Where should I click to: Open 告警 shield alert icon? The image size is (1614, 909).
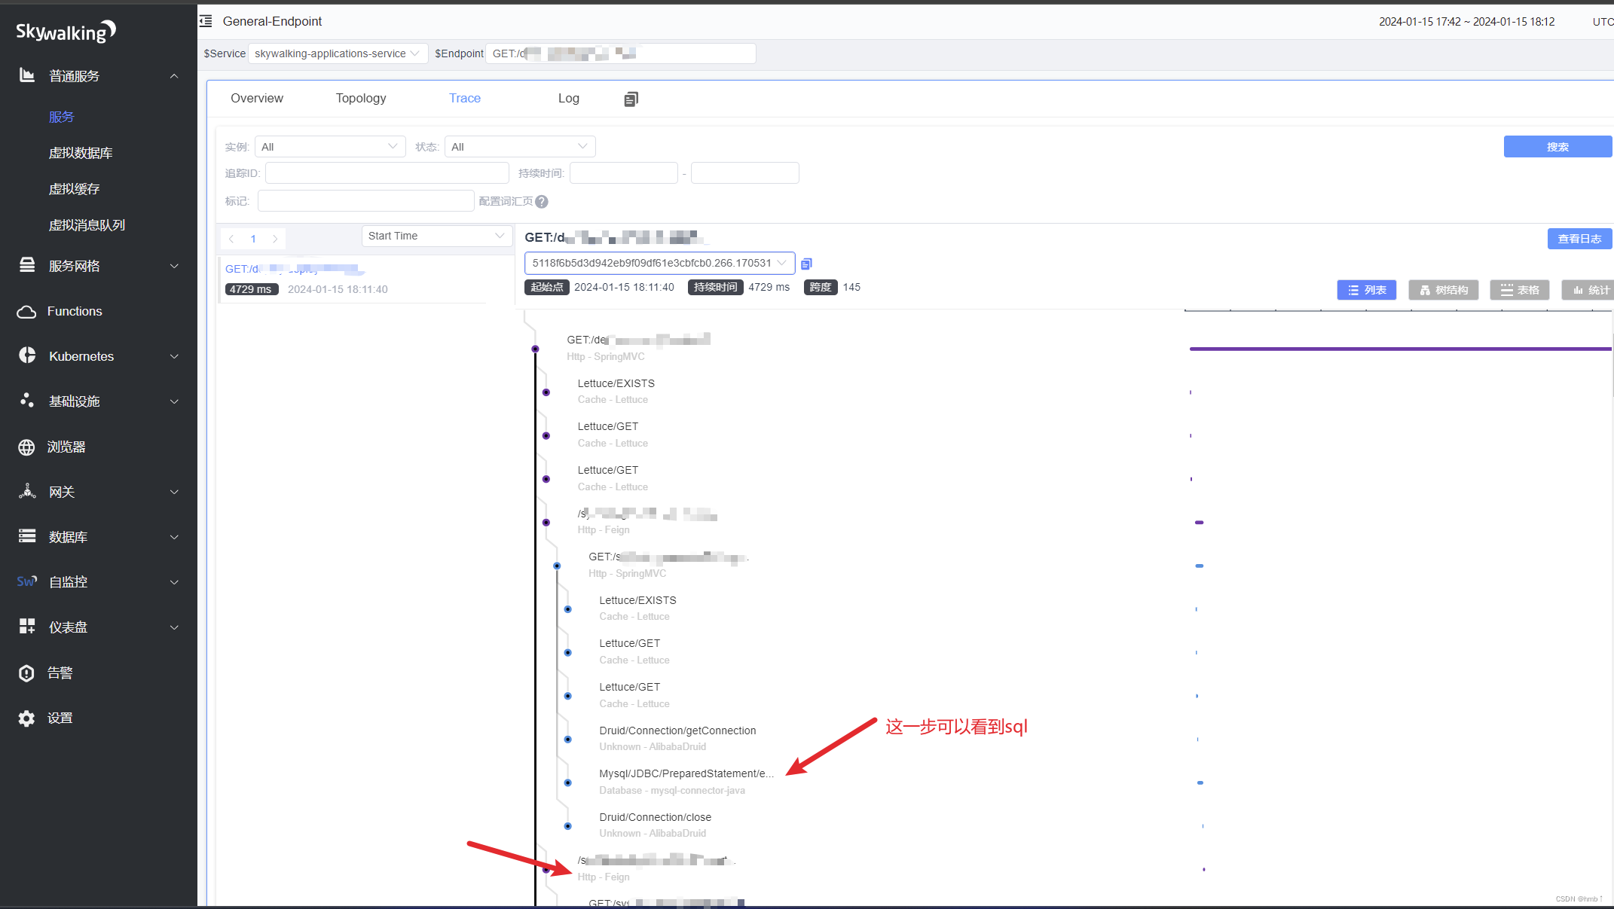[x=26, y=673]
